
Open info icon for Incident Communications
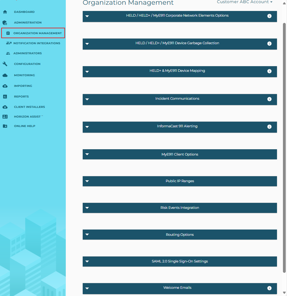[269, 99]
